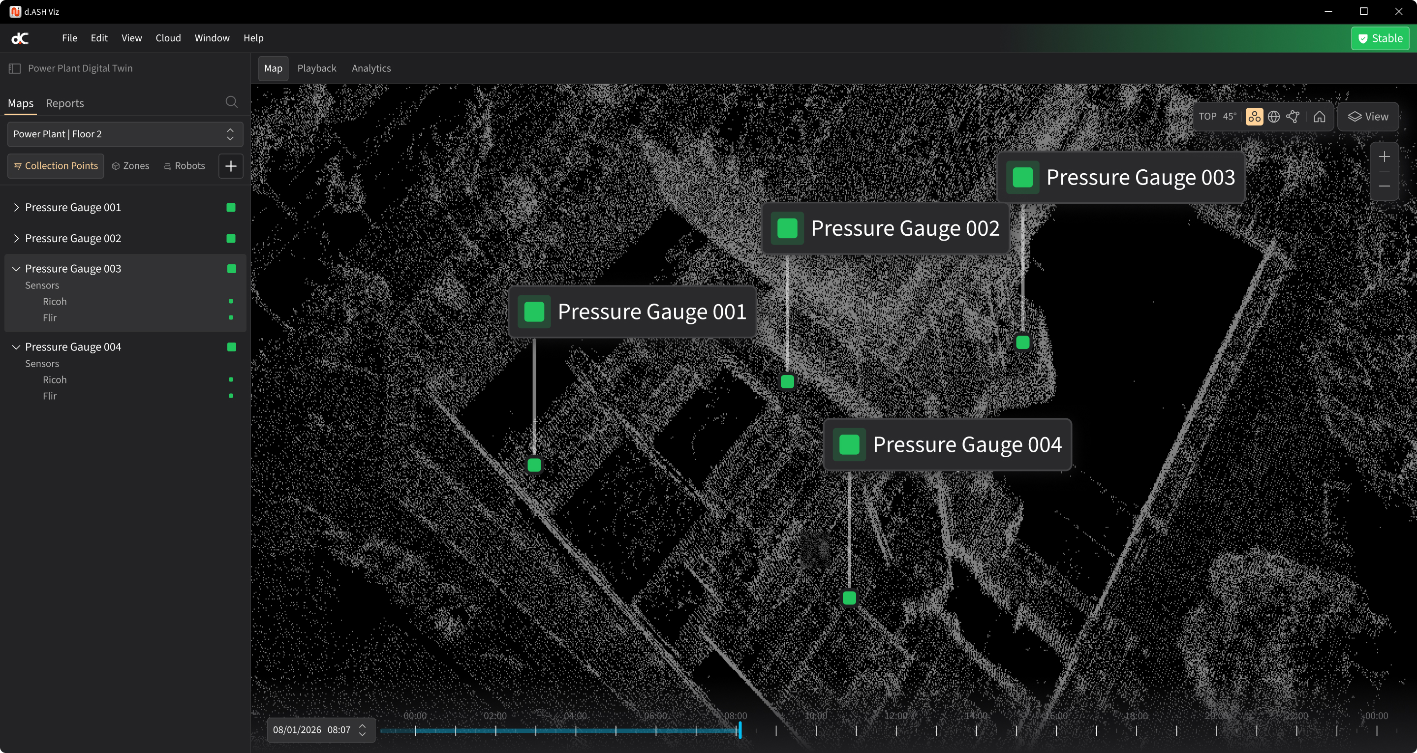
Task: Click the globe view icon
Action: click(x=1273, y=117)
